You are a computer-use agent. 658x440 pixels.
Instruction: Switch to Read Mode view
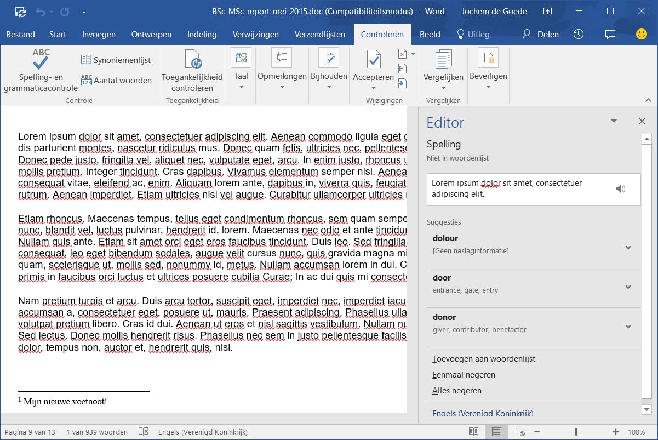(473, 432)
